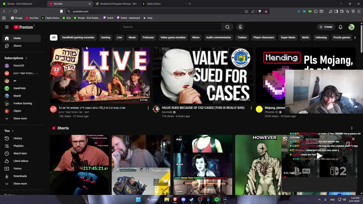363x204 pixels.
Task: Select the Gaming chip
Action: pos(105,37)
